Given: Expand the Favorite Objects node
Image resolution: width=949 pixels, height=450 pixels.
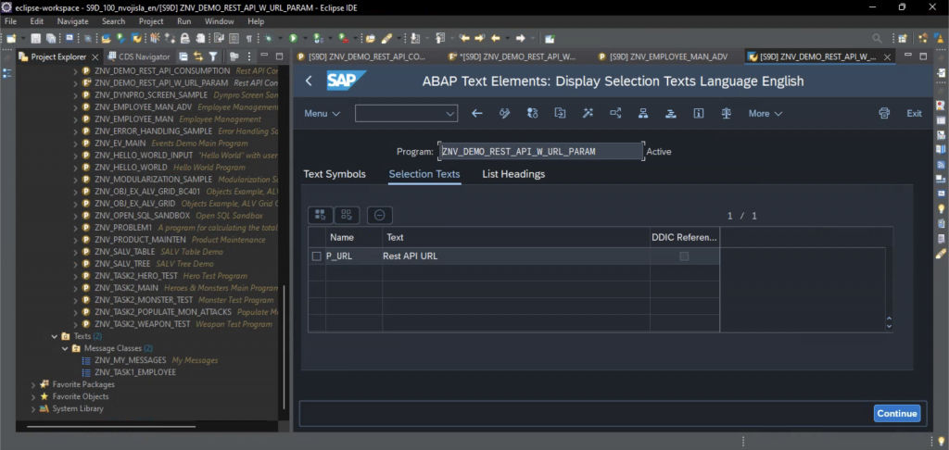Looking at the screenshot, I should (x=33, y=397).
